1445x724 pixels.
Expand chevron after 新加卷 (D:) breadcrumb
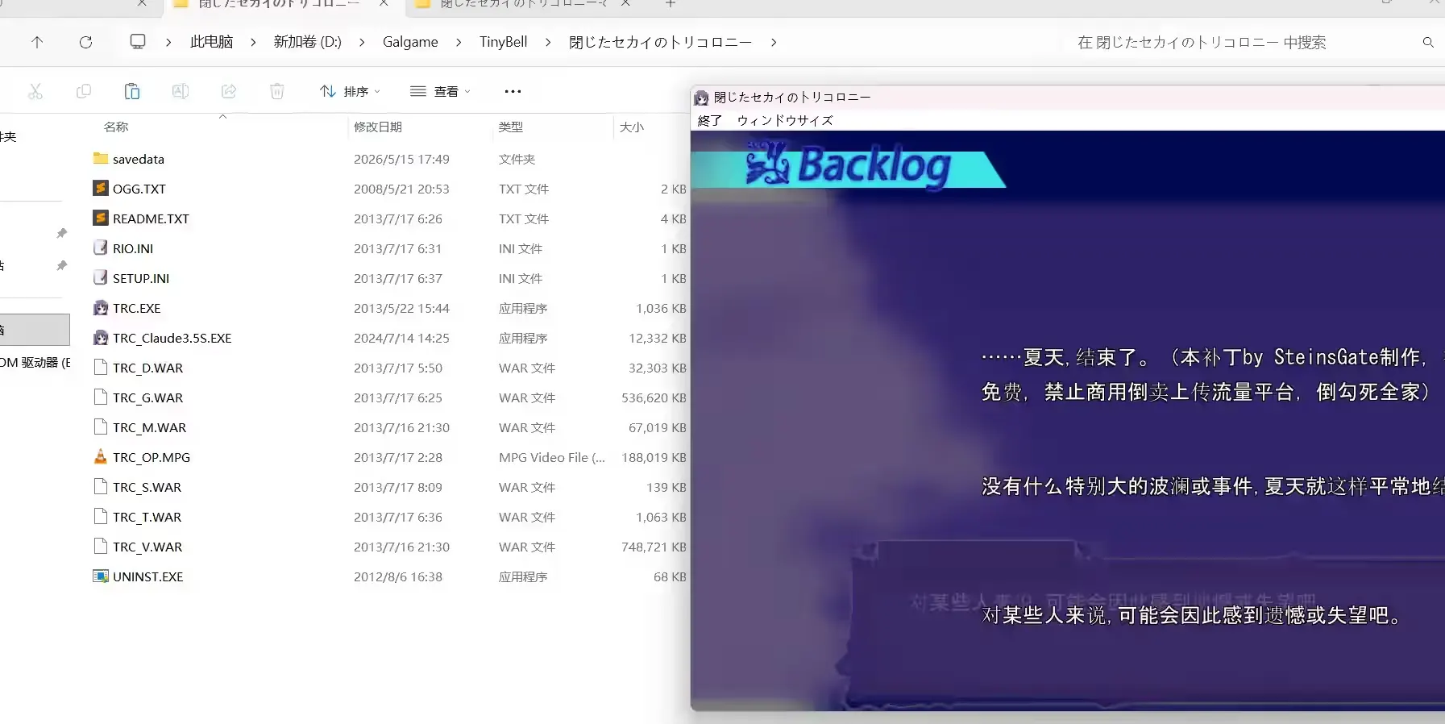(362, 42)
